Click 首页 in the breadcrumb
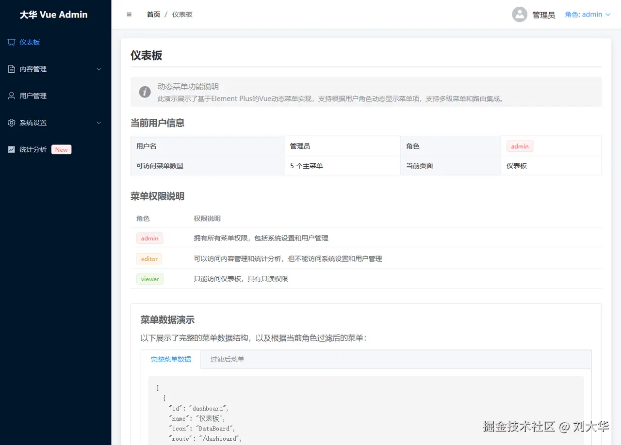The height and width of the screenshot is (445, 621). [x=153, y=15]
